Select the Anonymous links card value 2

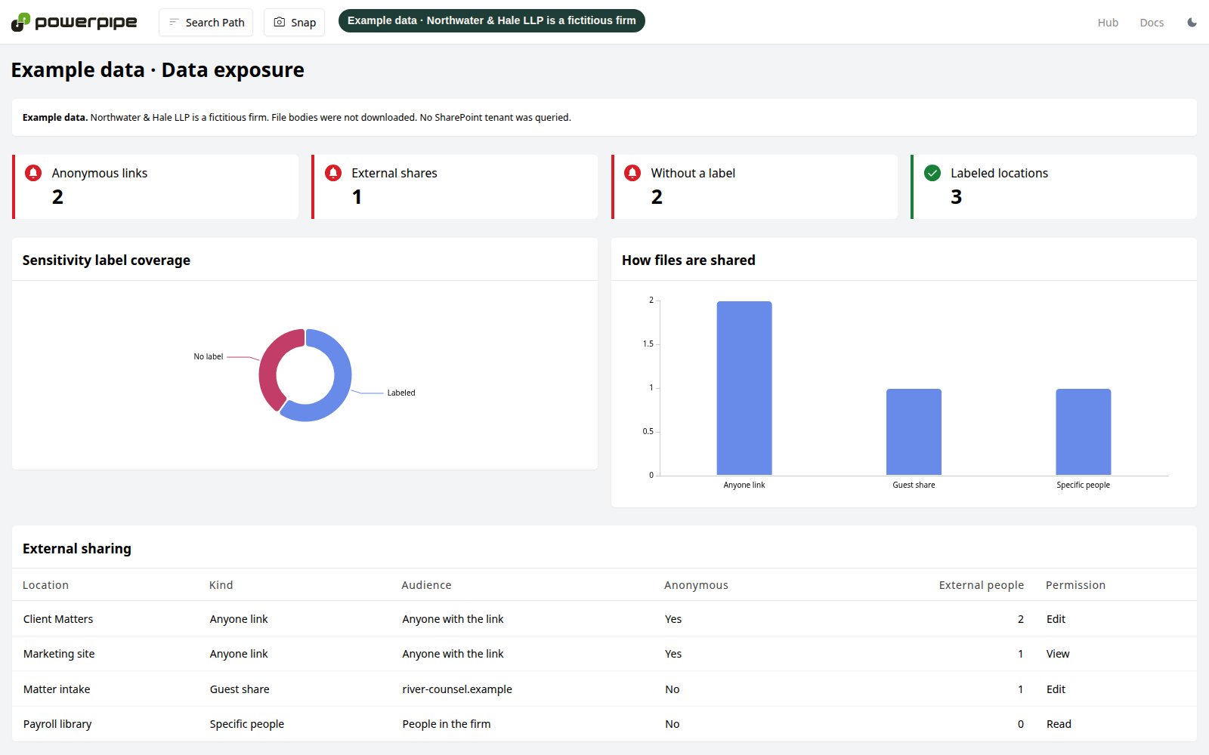coord(57,197)
